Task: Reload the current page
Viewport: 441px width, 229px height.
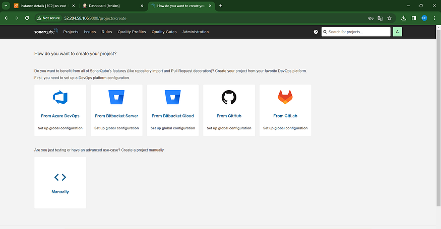Action: click(x=27, y=18)
